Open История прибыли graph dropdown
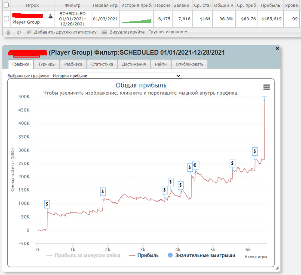Image resolution: width=301 pixels, height=275 pixels. pos(117,76)
